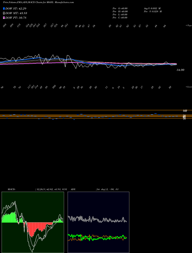Click the '<Tops' label at right edge
Viewport: 192px width, 253px height.
pos(189,26)
